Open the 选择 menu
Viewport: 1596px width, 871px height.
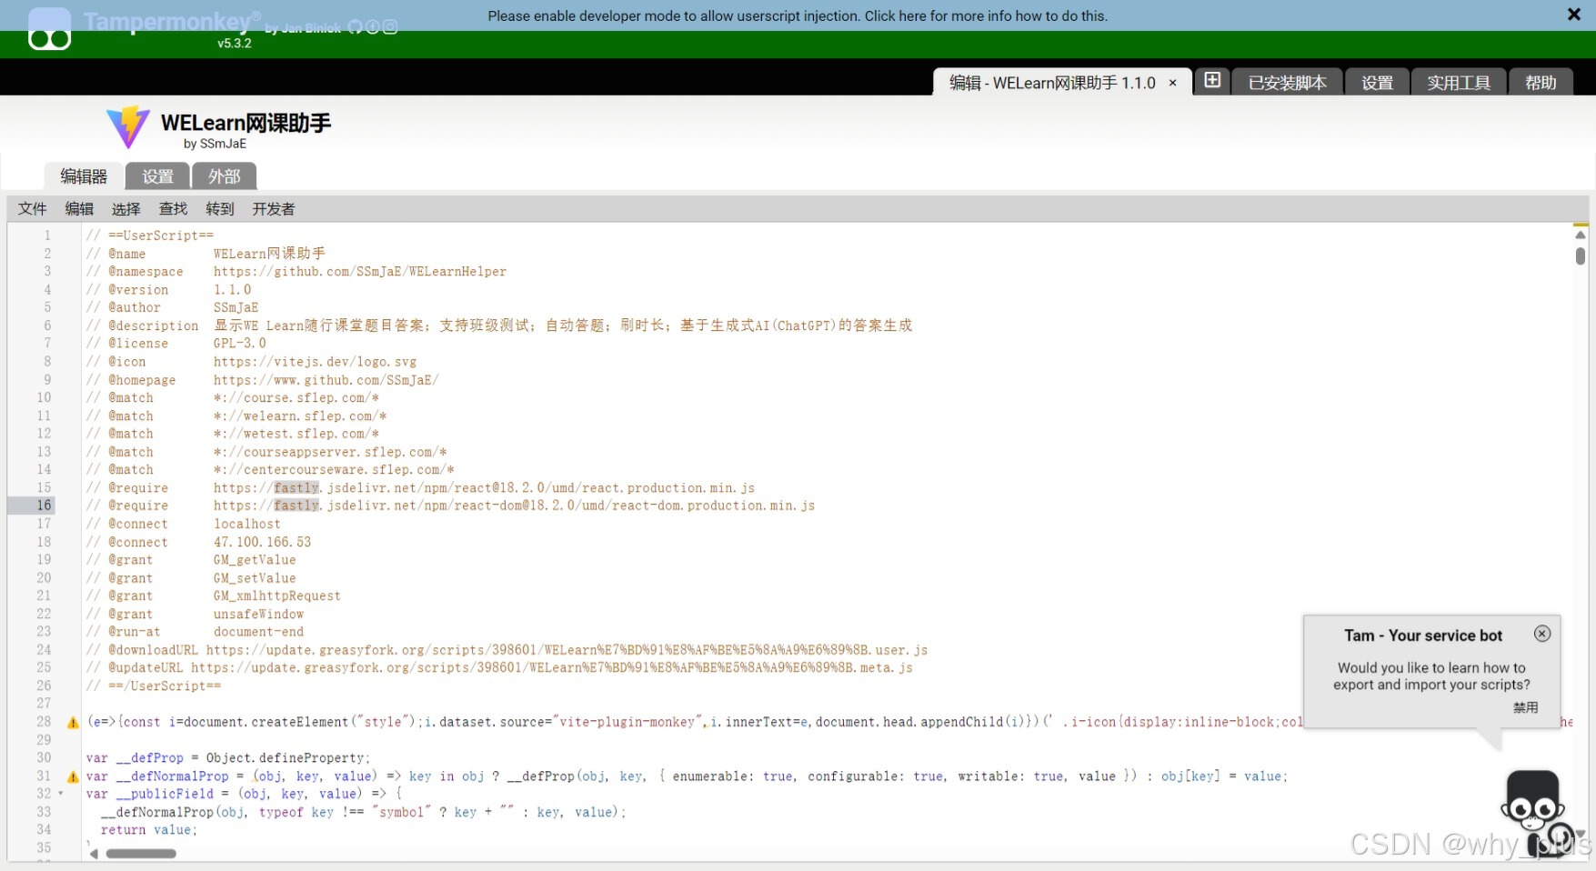pos(126,209)
